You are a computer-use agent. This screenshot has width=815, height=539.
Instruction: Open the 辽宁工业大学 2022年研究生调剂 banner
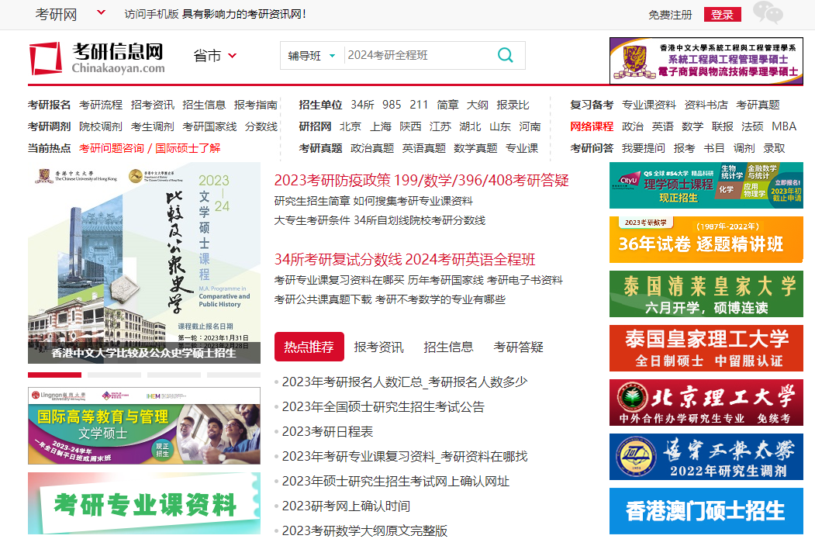tap(706, 457)
